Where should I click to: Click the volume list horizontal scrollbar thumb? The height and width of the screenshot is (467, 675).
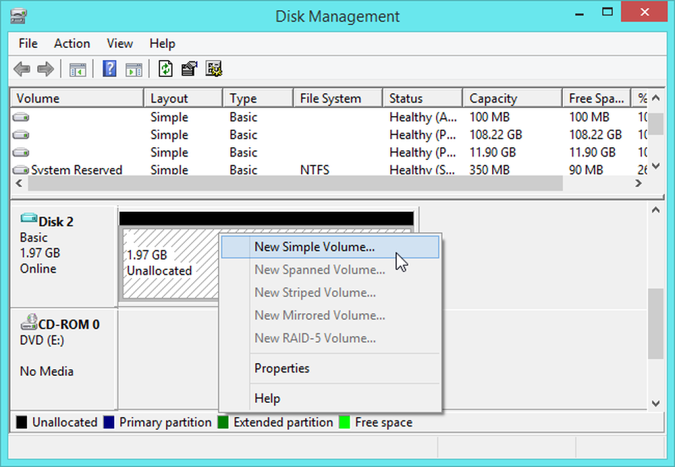[296, 184]
